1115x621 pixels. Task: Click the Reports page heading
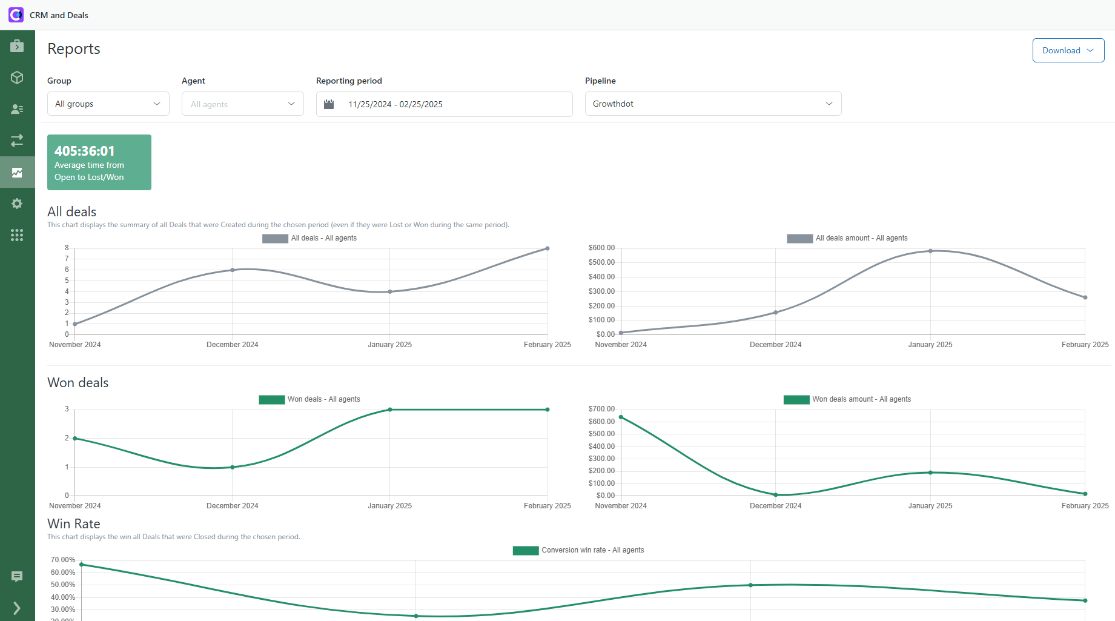click(x=73, y=49)
